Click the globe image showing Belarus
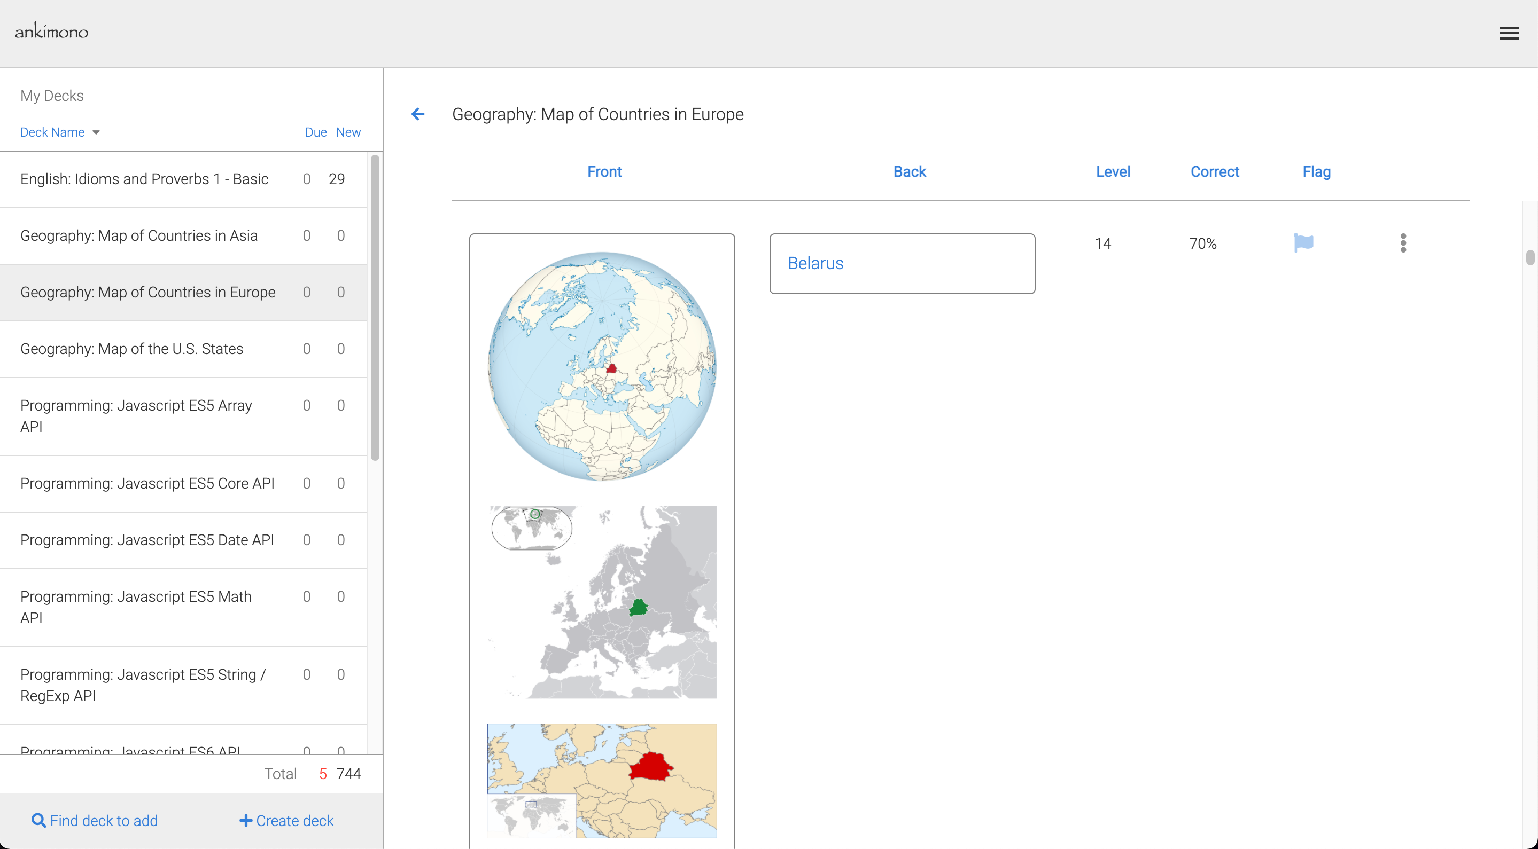The image size is (1538, 849). 602,366
